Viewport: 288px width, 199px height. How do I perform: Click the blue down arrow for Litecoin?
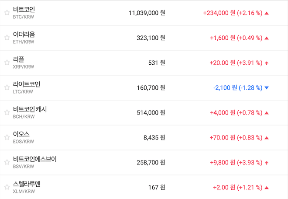coord(267,88)
